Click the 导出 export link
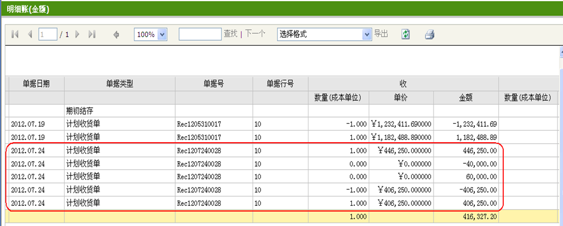The width and height of the screenshot is (563, 226). click(x=381, y=34)
